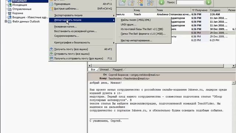236x133 pixels.
Task: Select UNIX-ящик... import option
Action: (143, 24)
